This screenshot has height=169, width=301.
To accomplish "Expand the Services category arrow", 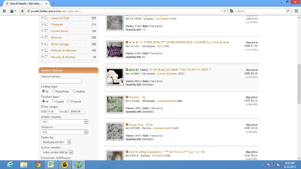I will tap(42, 37).
